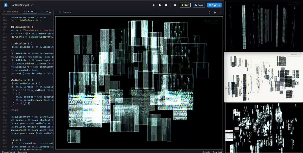Viewport: 303px width, 153px height.
Task: Open the Console panel
Action: [206, 152]
